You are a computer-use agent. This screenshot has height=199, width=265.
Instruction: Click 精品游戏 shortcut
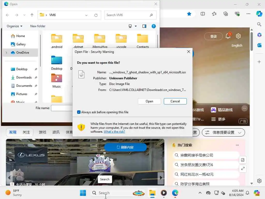pyautogui.click(x=222, y=110)
